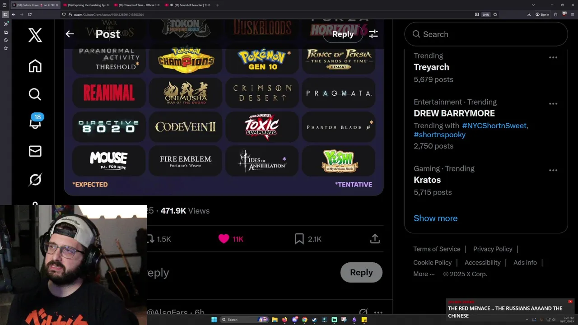The image size is (578, 325).
Task: Switch to Threads of Time tab
Action: point(135,5)
